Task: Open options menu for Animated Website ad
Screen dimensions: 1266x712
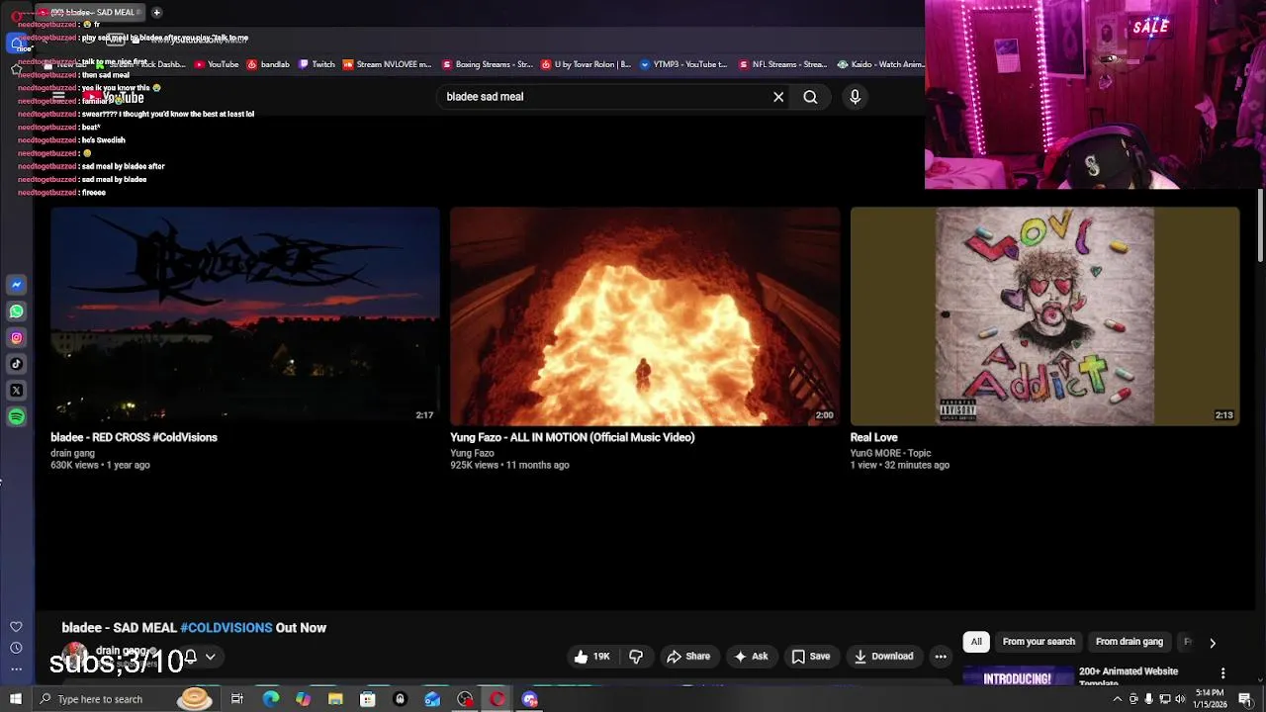Action: 1222,673
